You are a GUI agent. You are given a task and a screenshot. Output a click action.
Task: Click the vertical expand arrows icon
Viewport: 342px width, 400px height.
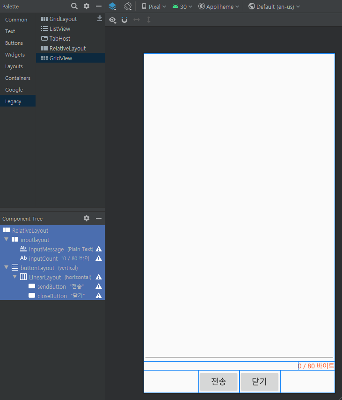149,20
